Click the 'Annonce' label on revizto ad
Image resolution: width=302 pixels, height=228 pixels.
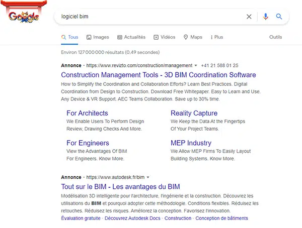pos(71,66)
